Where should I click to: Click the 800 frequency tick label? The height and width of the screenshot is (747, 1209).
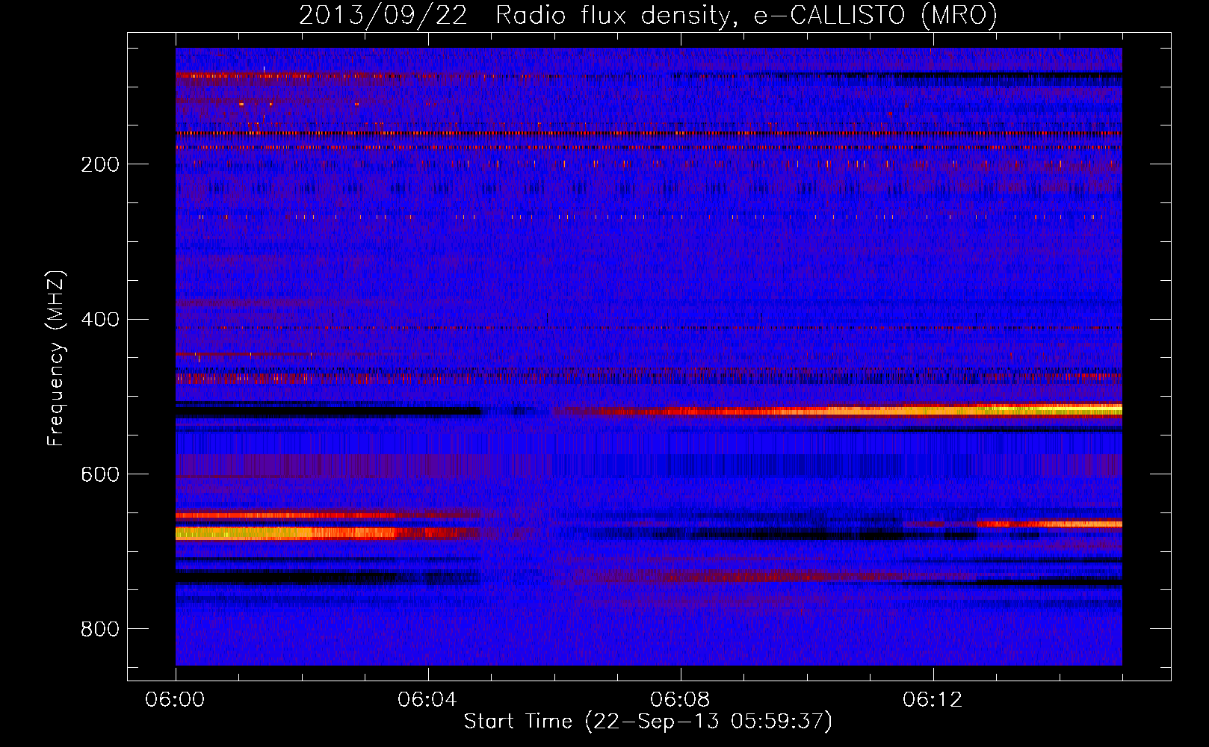pos(100,630)
